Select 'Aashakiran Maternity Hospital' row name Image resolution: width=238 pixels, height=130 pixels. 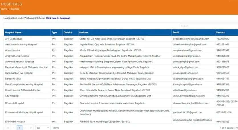click(21, 45)
